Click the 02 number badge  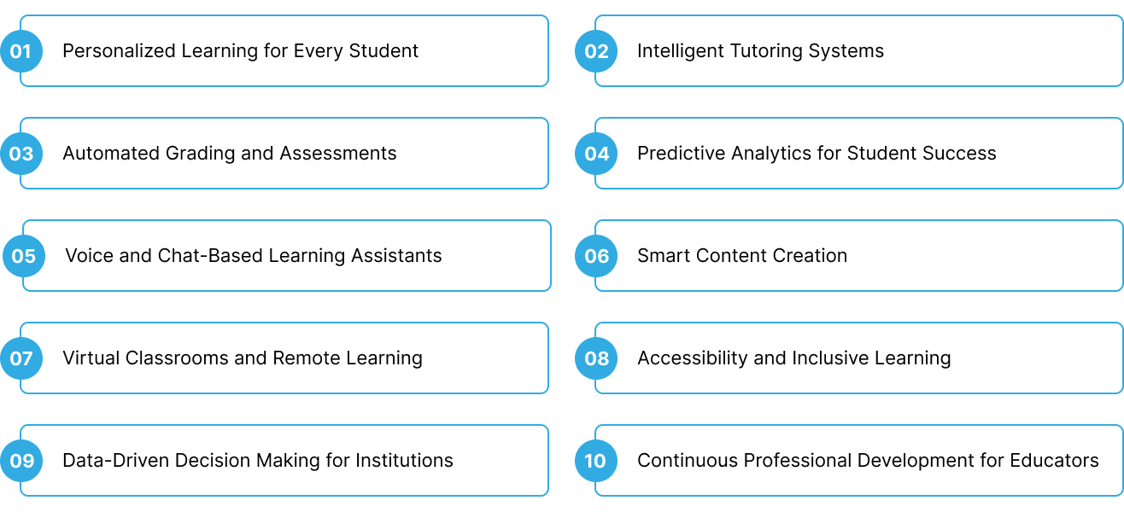click(x=596, y=51)
